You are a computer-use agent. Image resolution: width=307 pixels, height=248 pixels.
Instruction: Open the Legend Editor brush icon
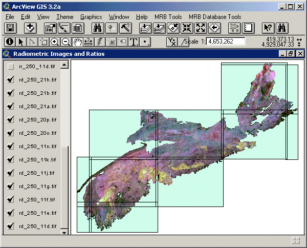coord(64,28)
